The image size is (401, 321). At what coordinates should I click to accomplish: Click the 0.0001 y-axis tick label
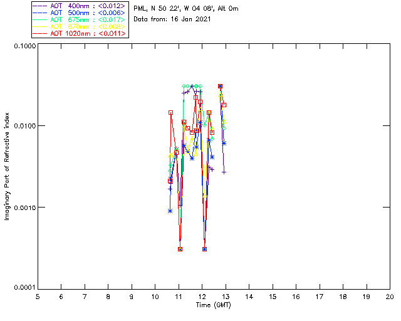click(25, 288)
